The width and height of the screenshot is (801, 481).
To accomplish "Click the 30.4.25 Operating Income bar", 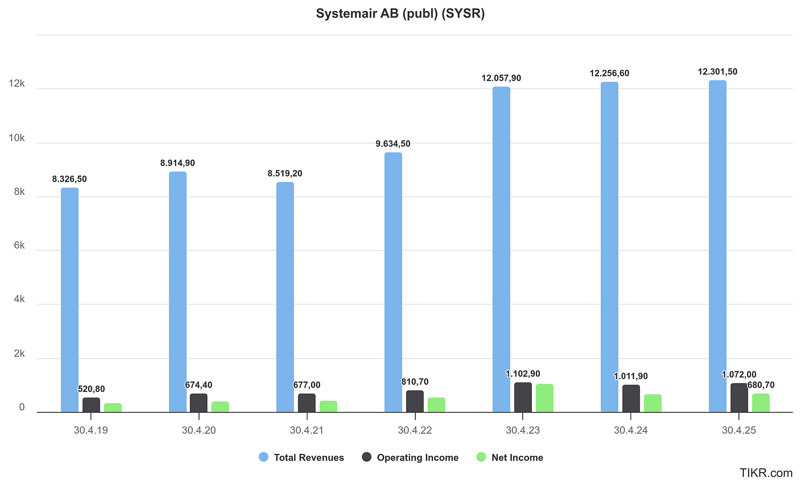I will tap(739, 398).
